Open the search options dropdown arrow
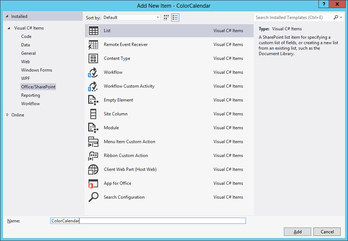The image size is (348, 241). [341, 17]
